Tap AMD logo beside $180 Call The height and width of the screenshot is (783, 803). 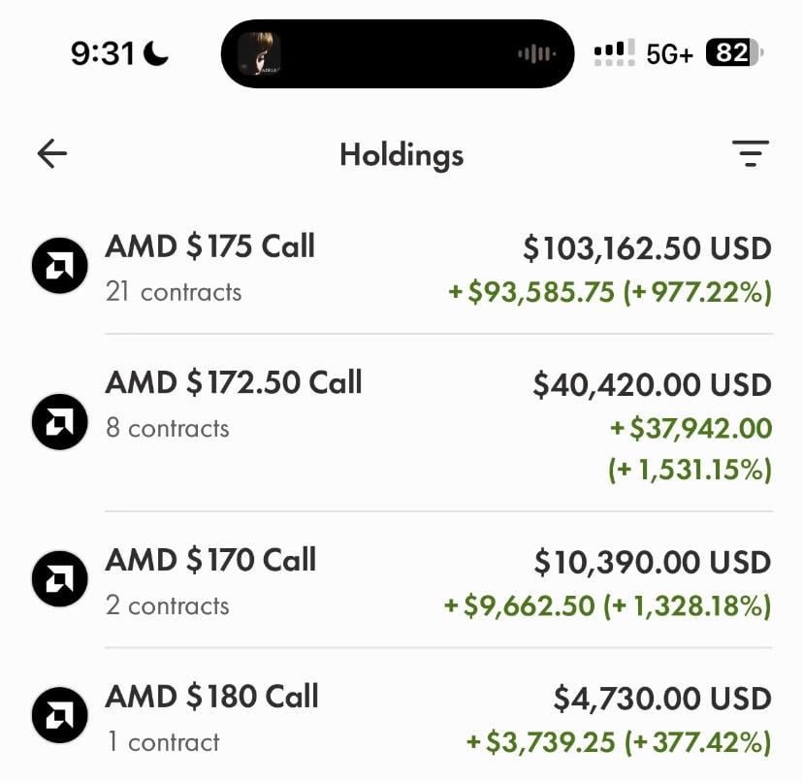60,716
